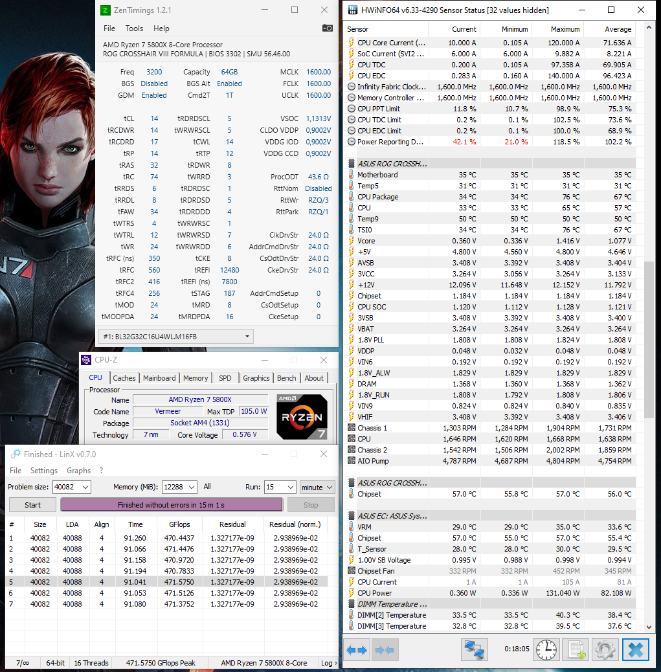
Task: Open LinX Settings menu
Action: pos(44,471)
